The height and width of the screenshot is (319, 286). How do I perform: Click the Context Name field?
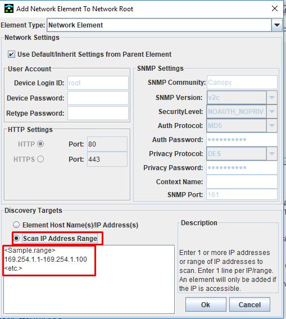(242, 181)
